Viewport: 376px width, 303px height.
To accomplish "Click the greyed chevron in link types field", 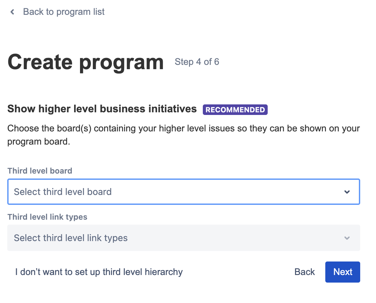I will (x=347, y=238).
